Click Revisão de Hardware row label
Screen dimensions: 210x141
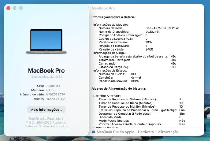114,46
